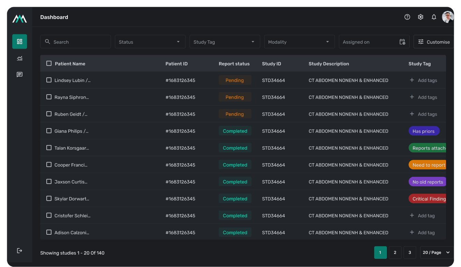Open the 20 / Page dropdown

[x=436, y=252]
